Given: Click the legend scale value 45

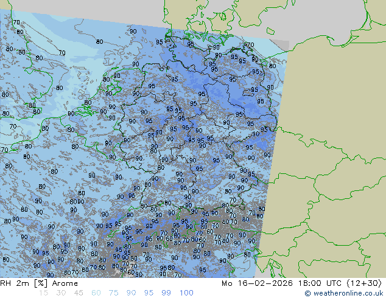Looking at the screenshot, I should [79, 293].
